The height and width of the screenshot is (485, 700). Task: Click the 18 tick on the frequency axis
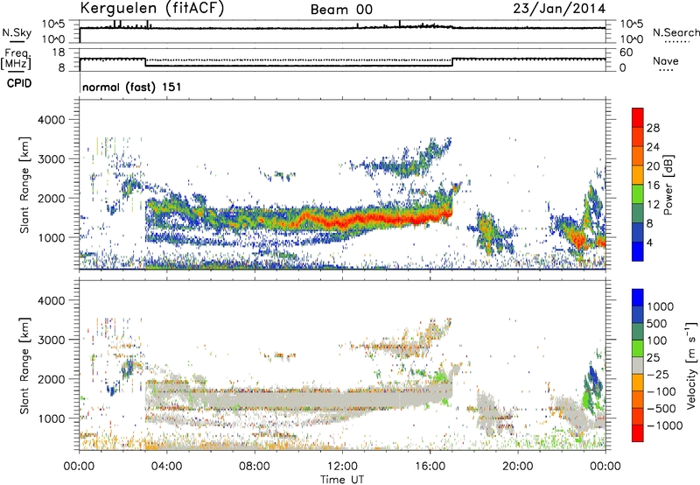tap(59, 53)
